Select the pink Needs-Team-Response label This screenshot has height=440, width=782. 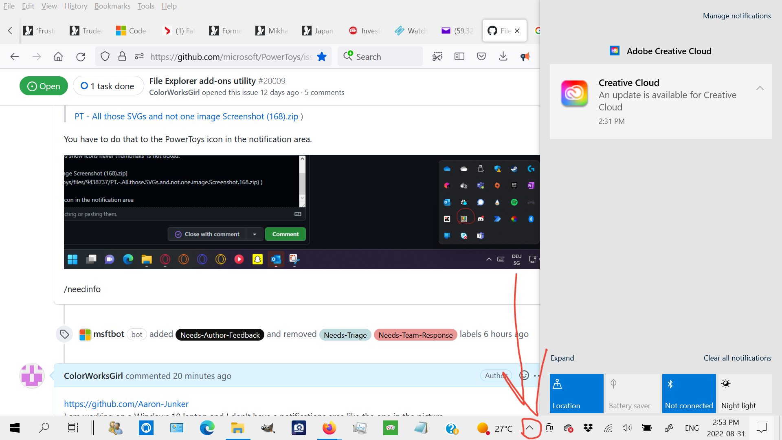(415, 334)
